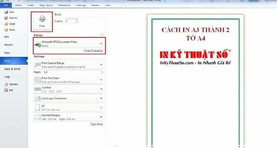Decrease the Copies count with down arrow
Viewport: 277px width, 148px height.
point(77,22)
